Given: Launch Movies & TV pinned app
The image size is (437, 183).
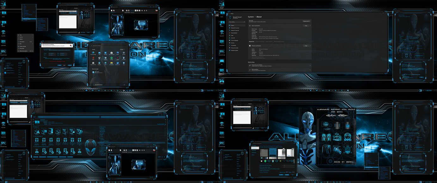Looking at the screenshot, I should tap(118, 63).
